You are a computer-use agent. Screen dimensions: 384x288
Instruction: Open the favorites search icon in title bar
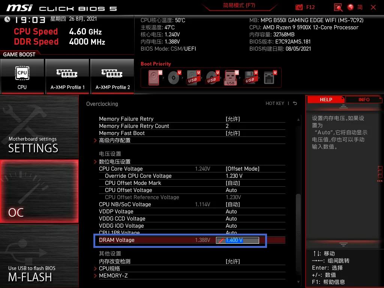point(337,7)
